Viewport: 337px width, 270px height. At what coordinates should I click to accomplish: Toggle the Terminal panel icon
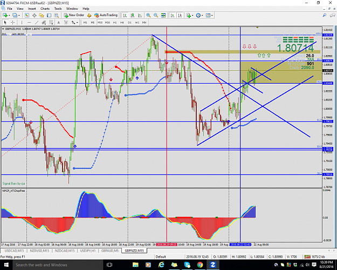click(49, 15)
